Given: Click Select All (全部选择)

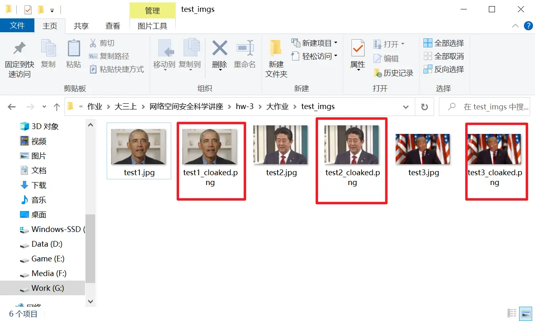Looking at the screenshot, I should click(x=444, y=43).
